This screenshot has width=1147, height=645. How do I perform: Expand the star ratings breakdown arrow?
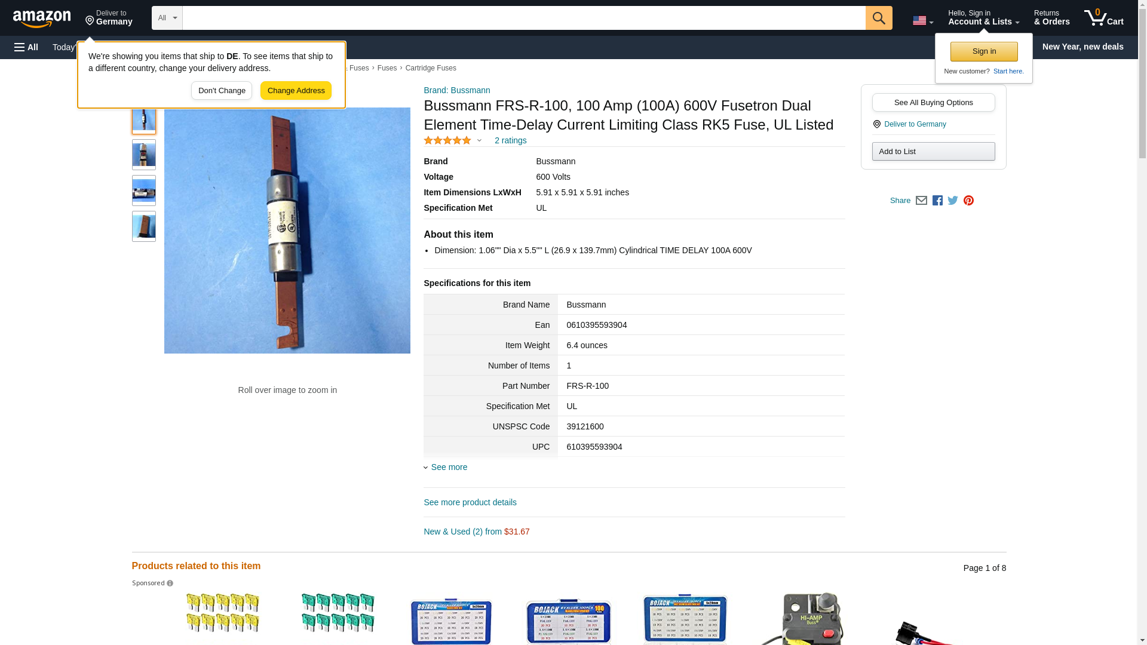tap(479, 141)
